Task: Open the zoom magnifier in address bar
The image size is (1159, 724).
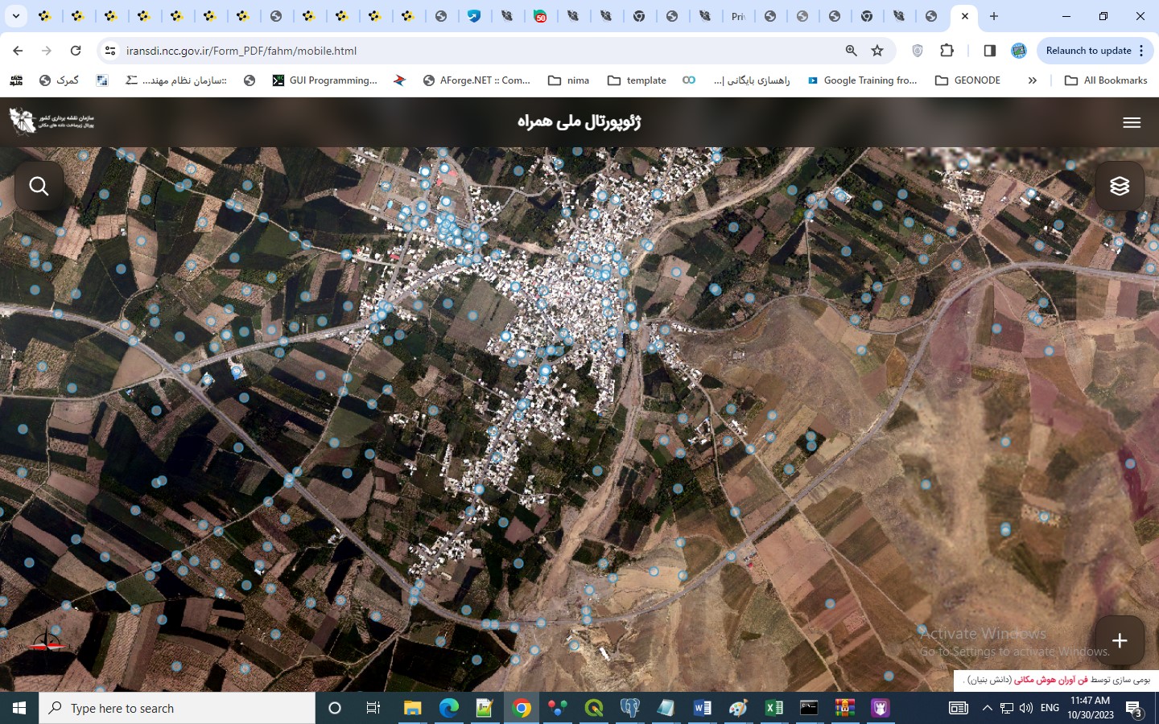Action: tap(852, 51)
